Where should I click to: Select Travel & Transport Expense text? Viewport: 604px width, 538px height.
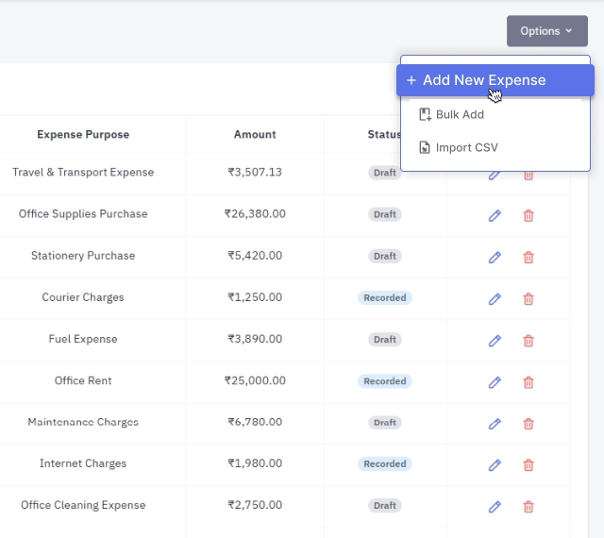(83, 173)
